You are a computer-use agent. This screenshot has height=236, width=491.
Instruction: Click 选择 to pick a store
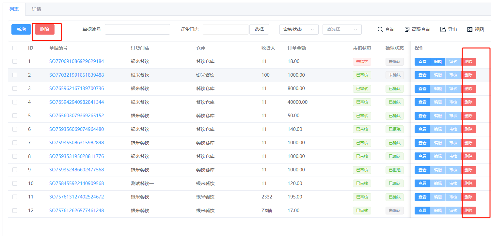coord(259,29)
